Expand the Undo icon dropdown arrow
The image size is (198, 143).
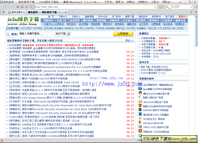pyautogui.click(x=29, y=7)
